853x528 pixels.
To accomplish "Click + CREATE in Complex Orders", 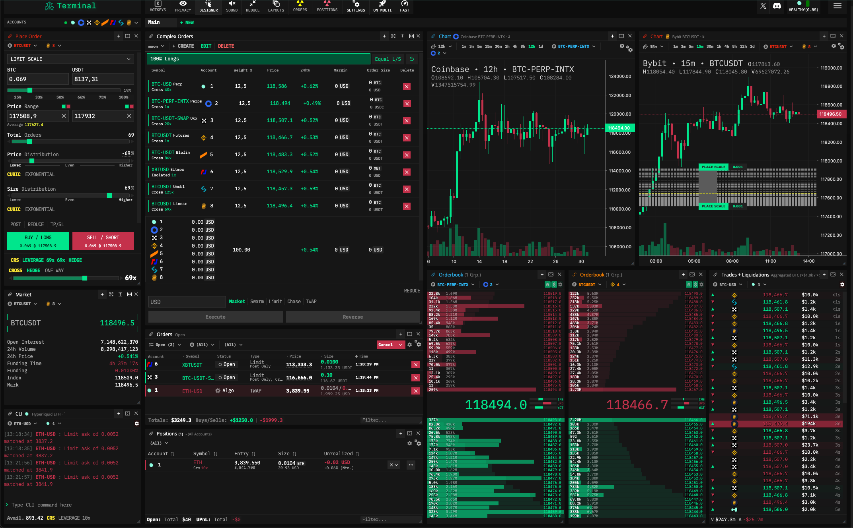I will pyautogui.click(x=183, y=46).
